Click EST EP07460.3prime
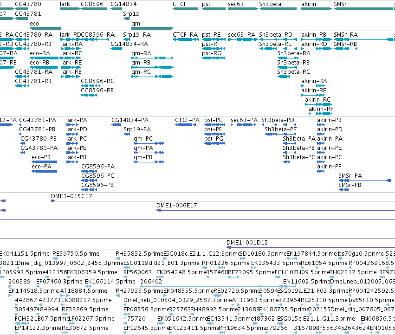 coord(59,282)
